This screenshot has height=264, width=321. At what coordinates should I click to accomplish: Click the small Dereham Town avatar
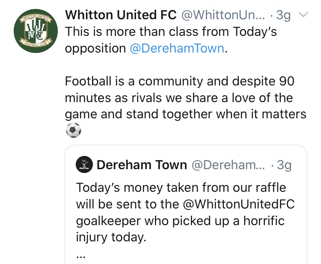[84, 164]
